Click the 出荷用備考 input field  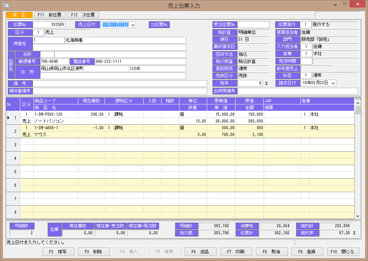[298, 91]
